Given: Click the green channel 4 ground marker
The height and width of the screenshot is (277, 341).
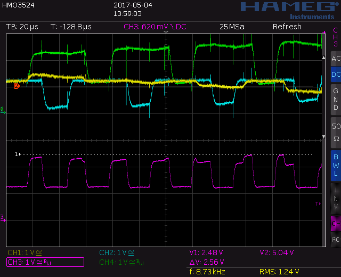Looking at the screenshot, I should pos(3,111).
